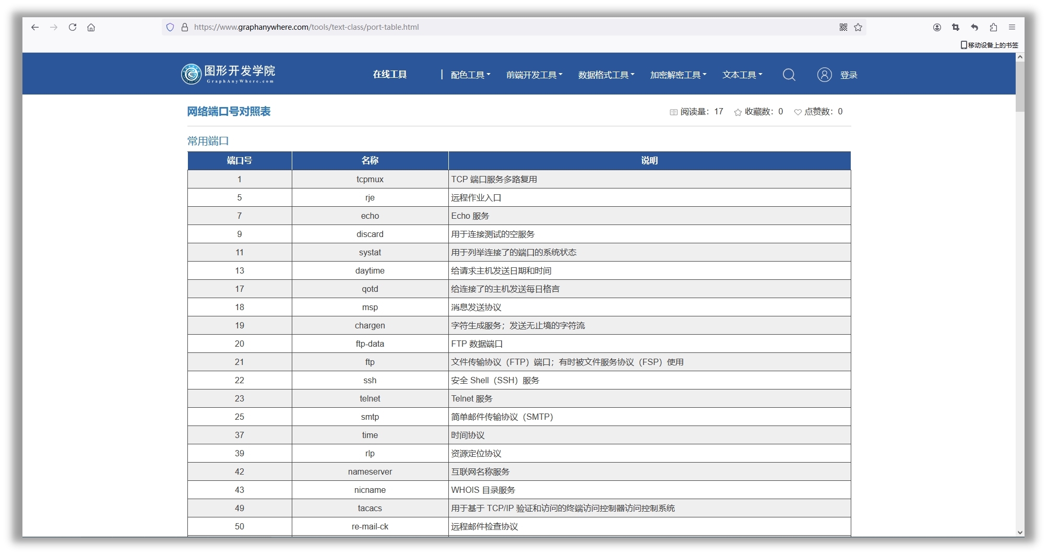This screenshot has width=1047, height=555.
Task: Expand the 前端开发工具 dropdown menu
Action: [x=534, y=75]
